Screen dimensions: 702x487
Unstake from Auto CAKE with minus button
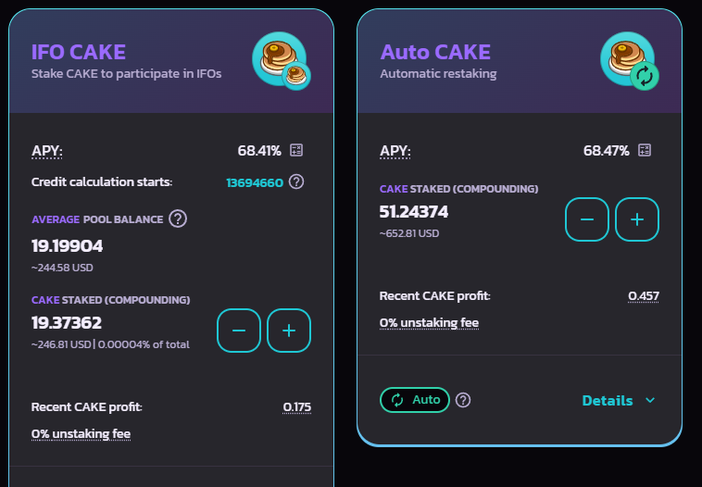(x=587, y=219)
